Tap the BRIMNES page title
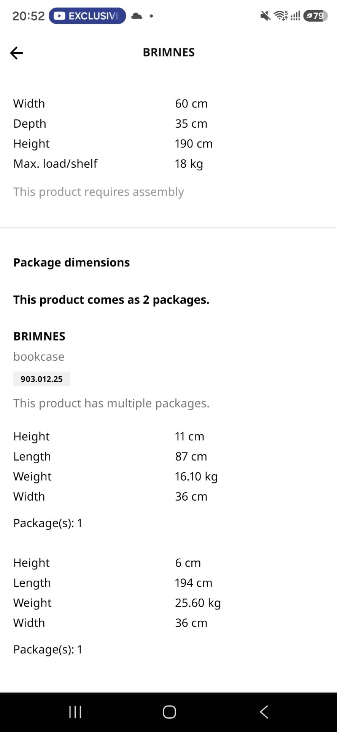337x732 pixels. coord(168,53)
